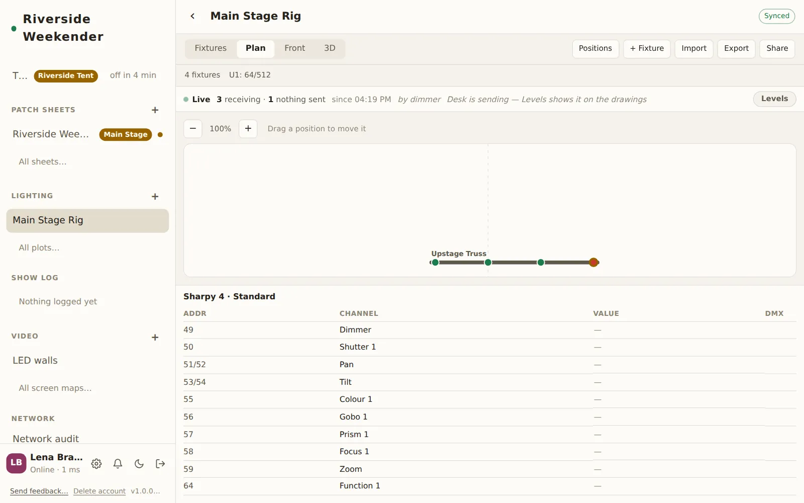The height and width of the screenshot is (503, 804).
Task: Click Lena Bra... user name
Action: pyautogui.click(x=56, y=457)
